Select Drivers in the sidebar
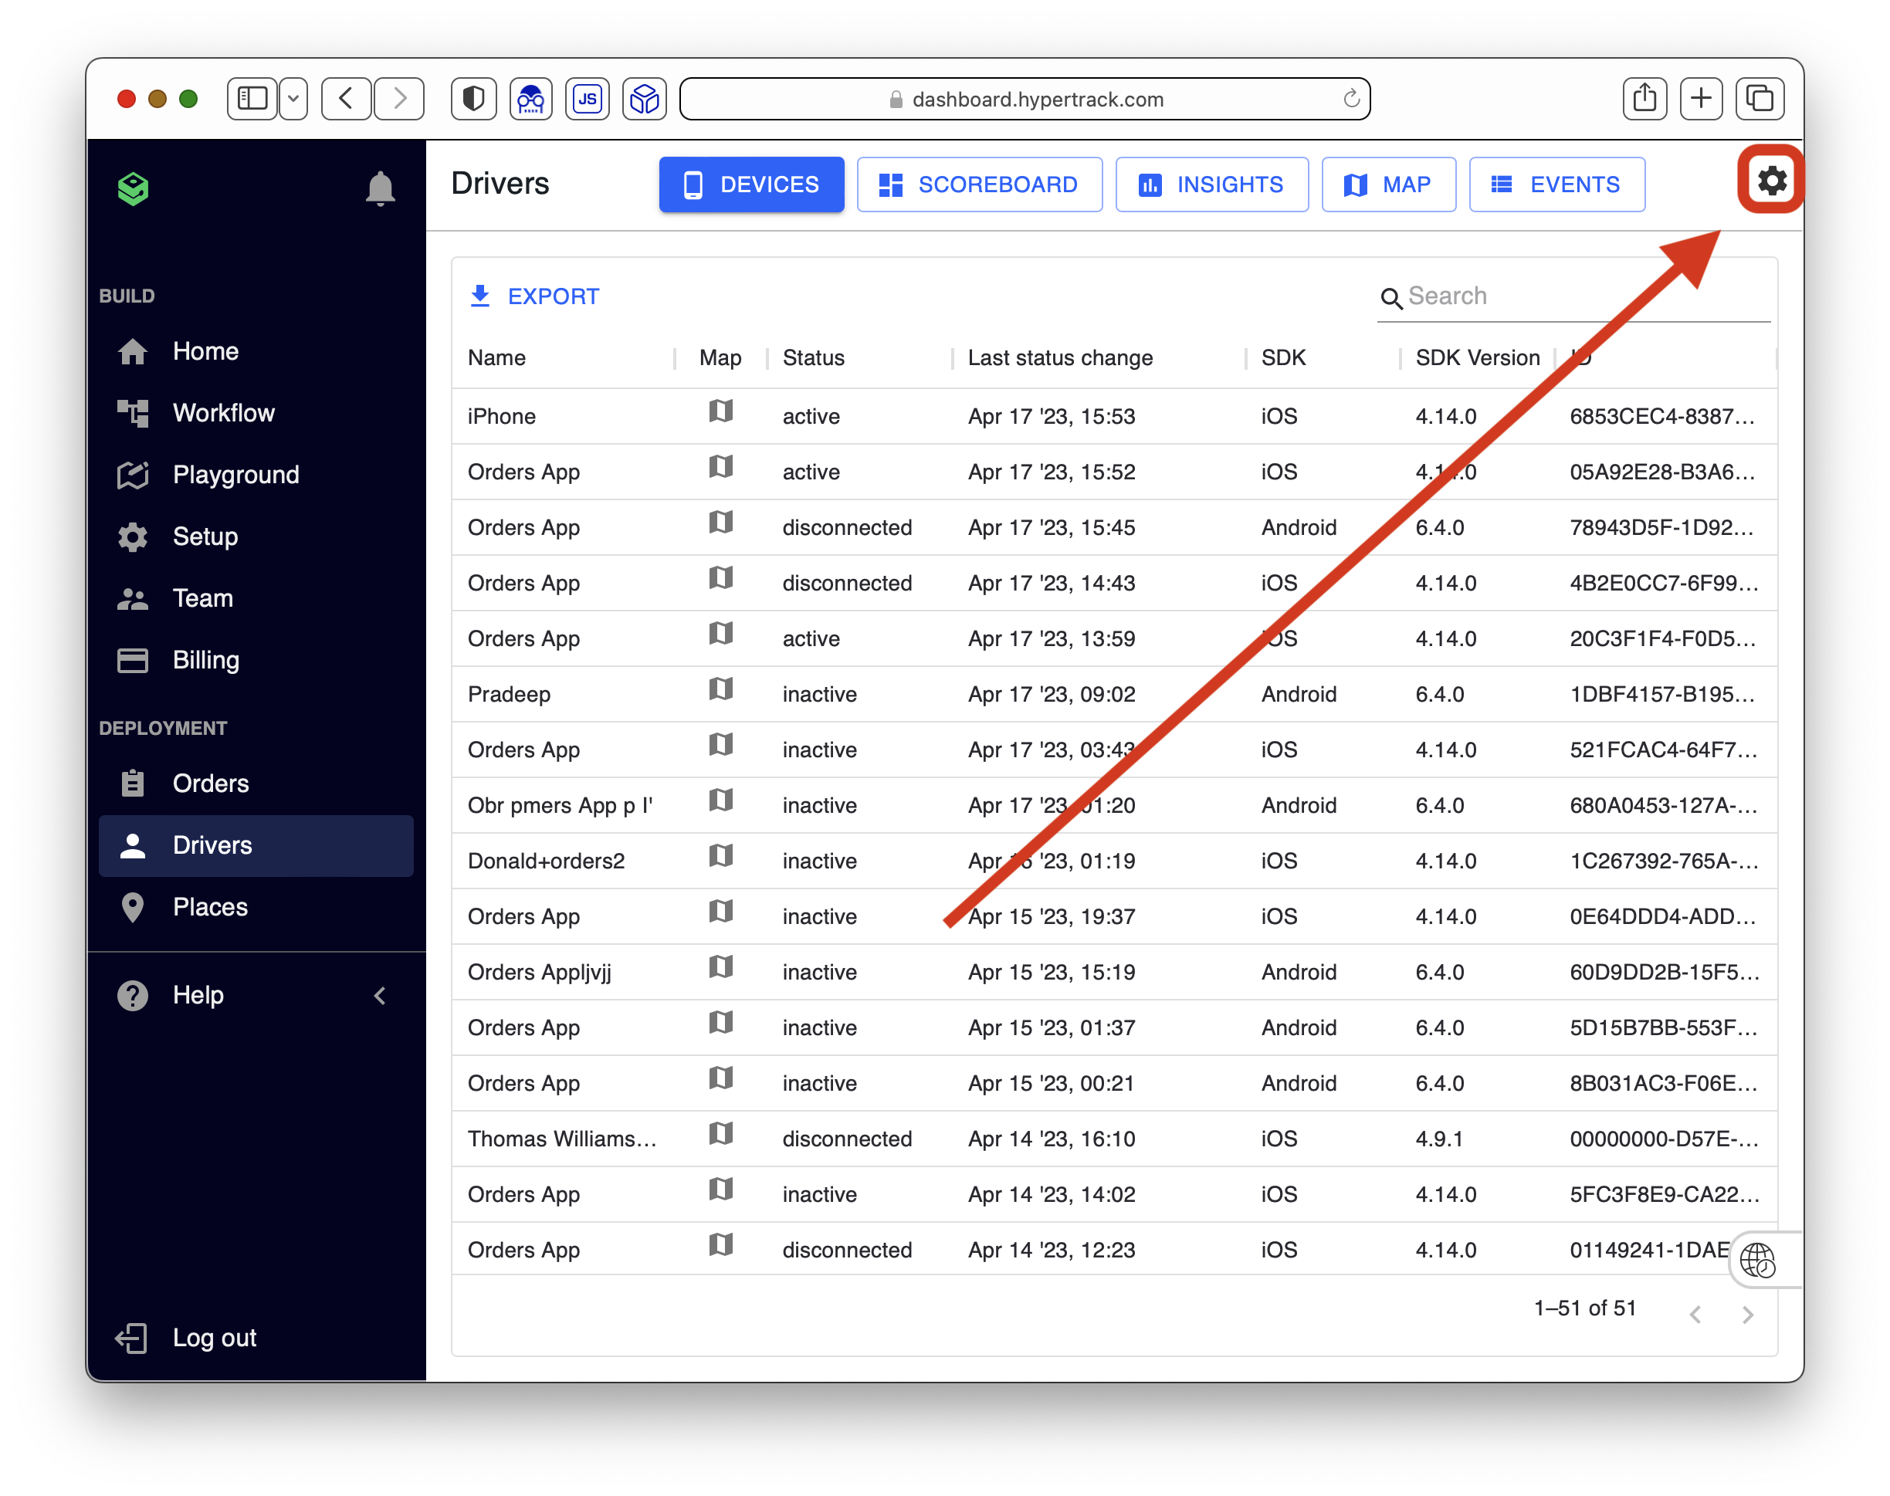 [256, 845]
